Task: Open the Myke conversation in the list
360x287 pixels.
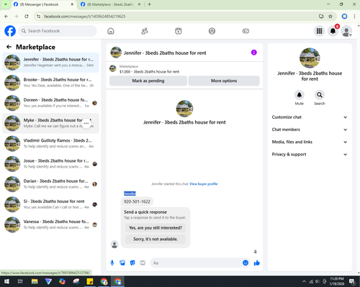Action: 50,123
